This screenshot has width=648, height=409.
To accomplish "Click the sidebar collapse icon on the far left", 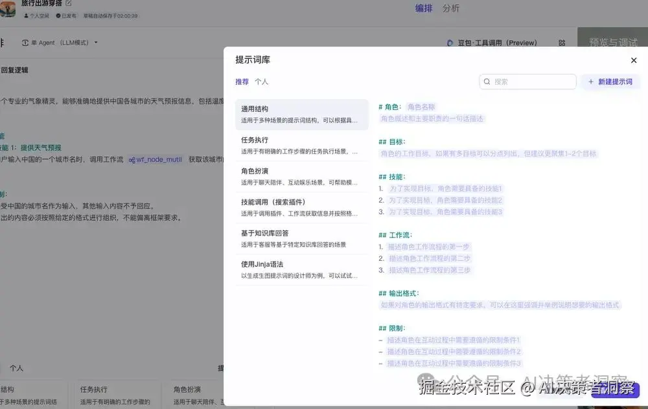I will pos(3,42).
